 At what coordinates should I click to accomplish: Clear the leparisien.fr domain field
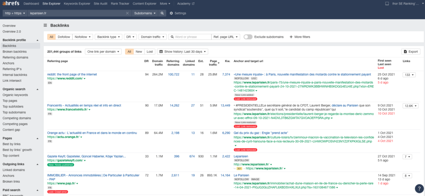click(127, 13)
